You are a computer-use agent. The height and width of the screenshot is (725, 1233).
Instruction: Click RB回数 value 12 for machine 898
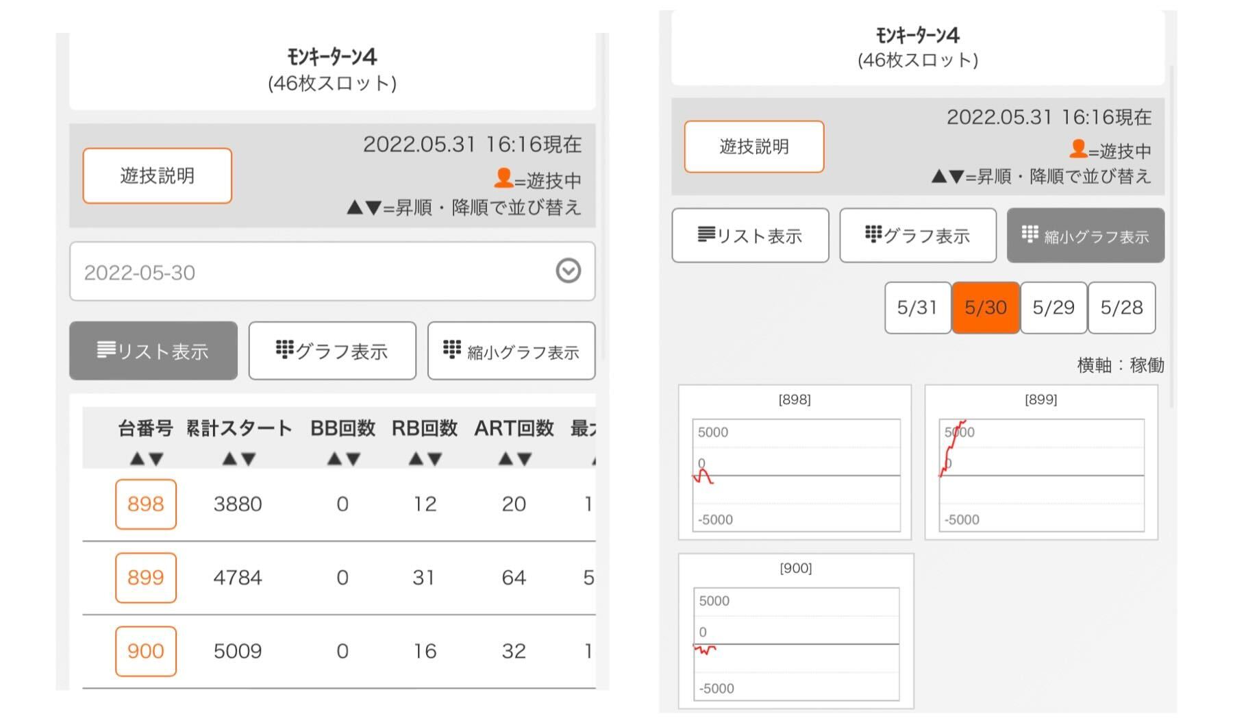tap(425, 504)
